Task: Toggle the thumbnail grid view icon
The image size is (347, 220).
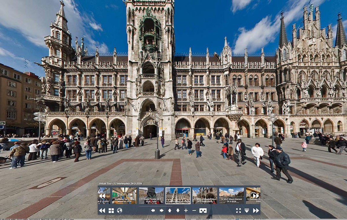Action: 111,210
